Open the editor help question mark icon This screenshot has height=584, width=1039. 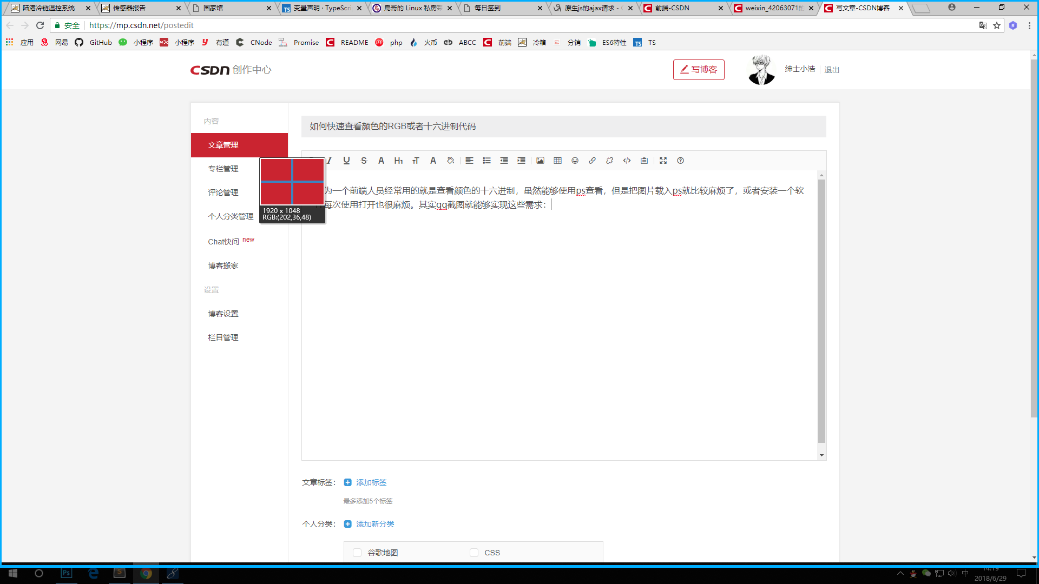tap(680, 161)
